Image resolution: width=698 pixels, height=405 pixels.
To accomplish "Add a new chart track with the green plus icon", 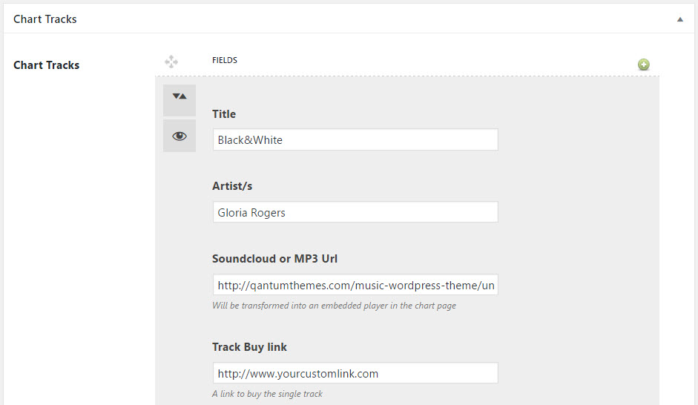I will (643, 65).
